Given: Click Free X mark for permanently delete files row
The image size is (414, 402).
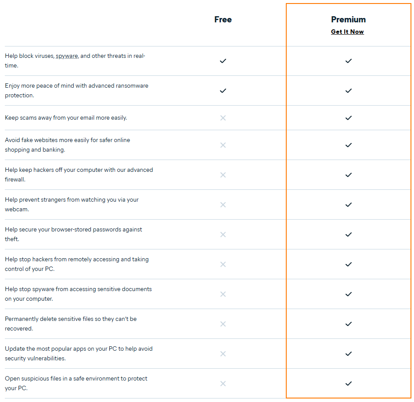Looking at the screenshot, I should (223, 324).
